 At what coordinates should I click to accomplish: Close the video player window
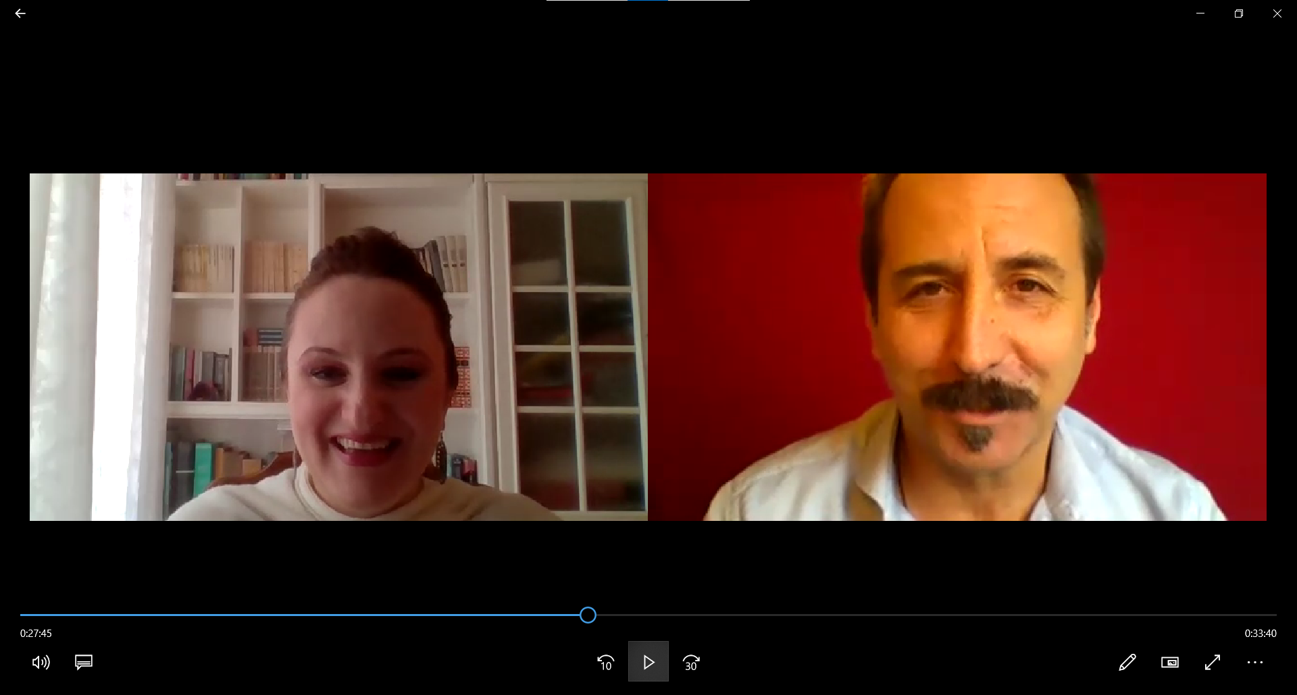tap(1277, 13)
